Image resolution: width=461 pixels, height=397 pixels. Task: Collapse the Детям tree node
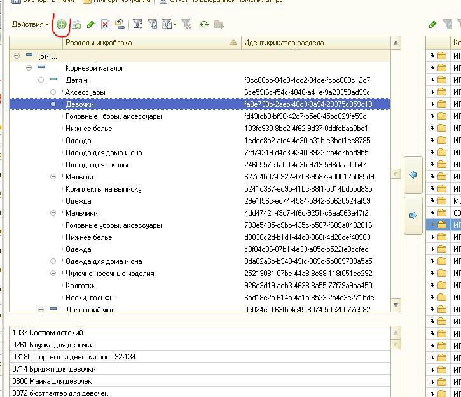pos(41,80)
